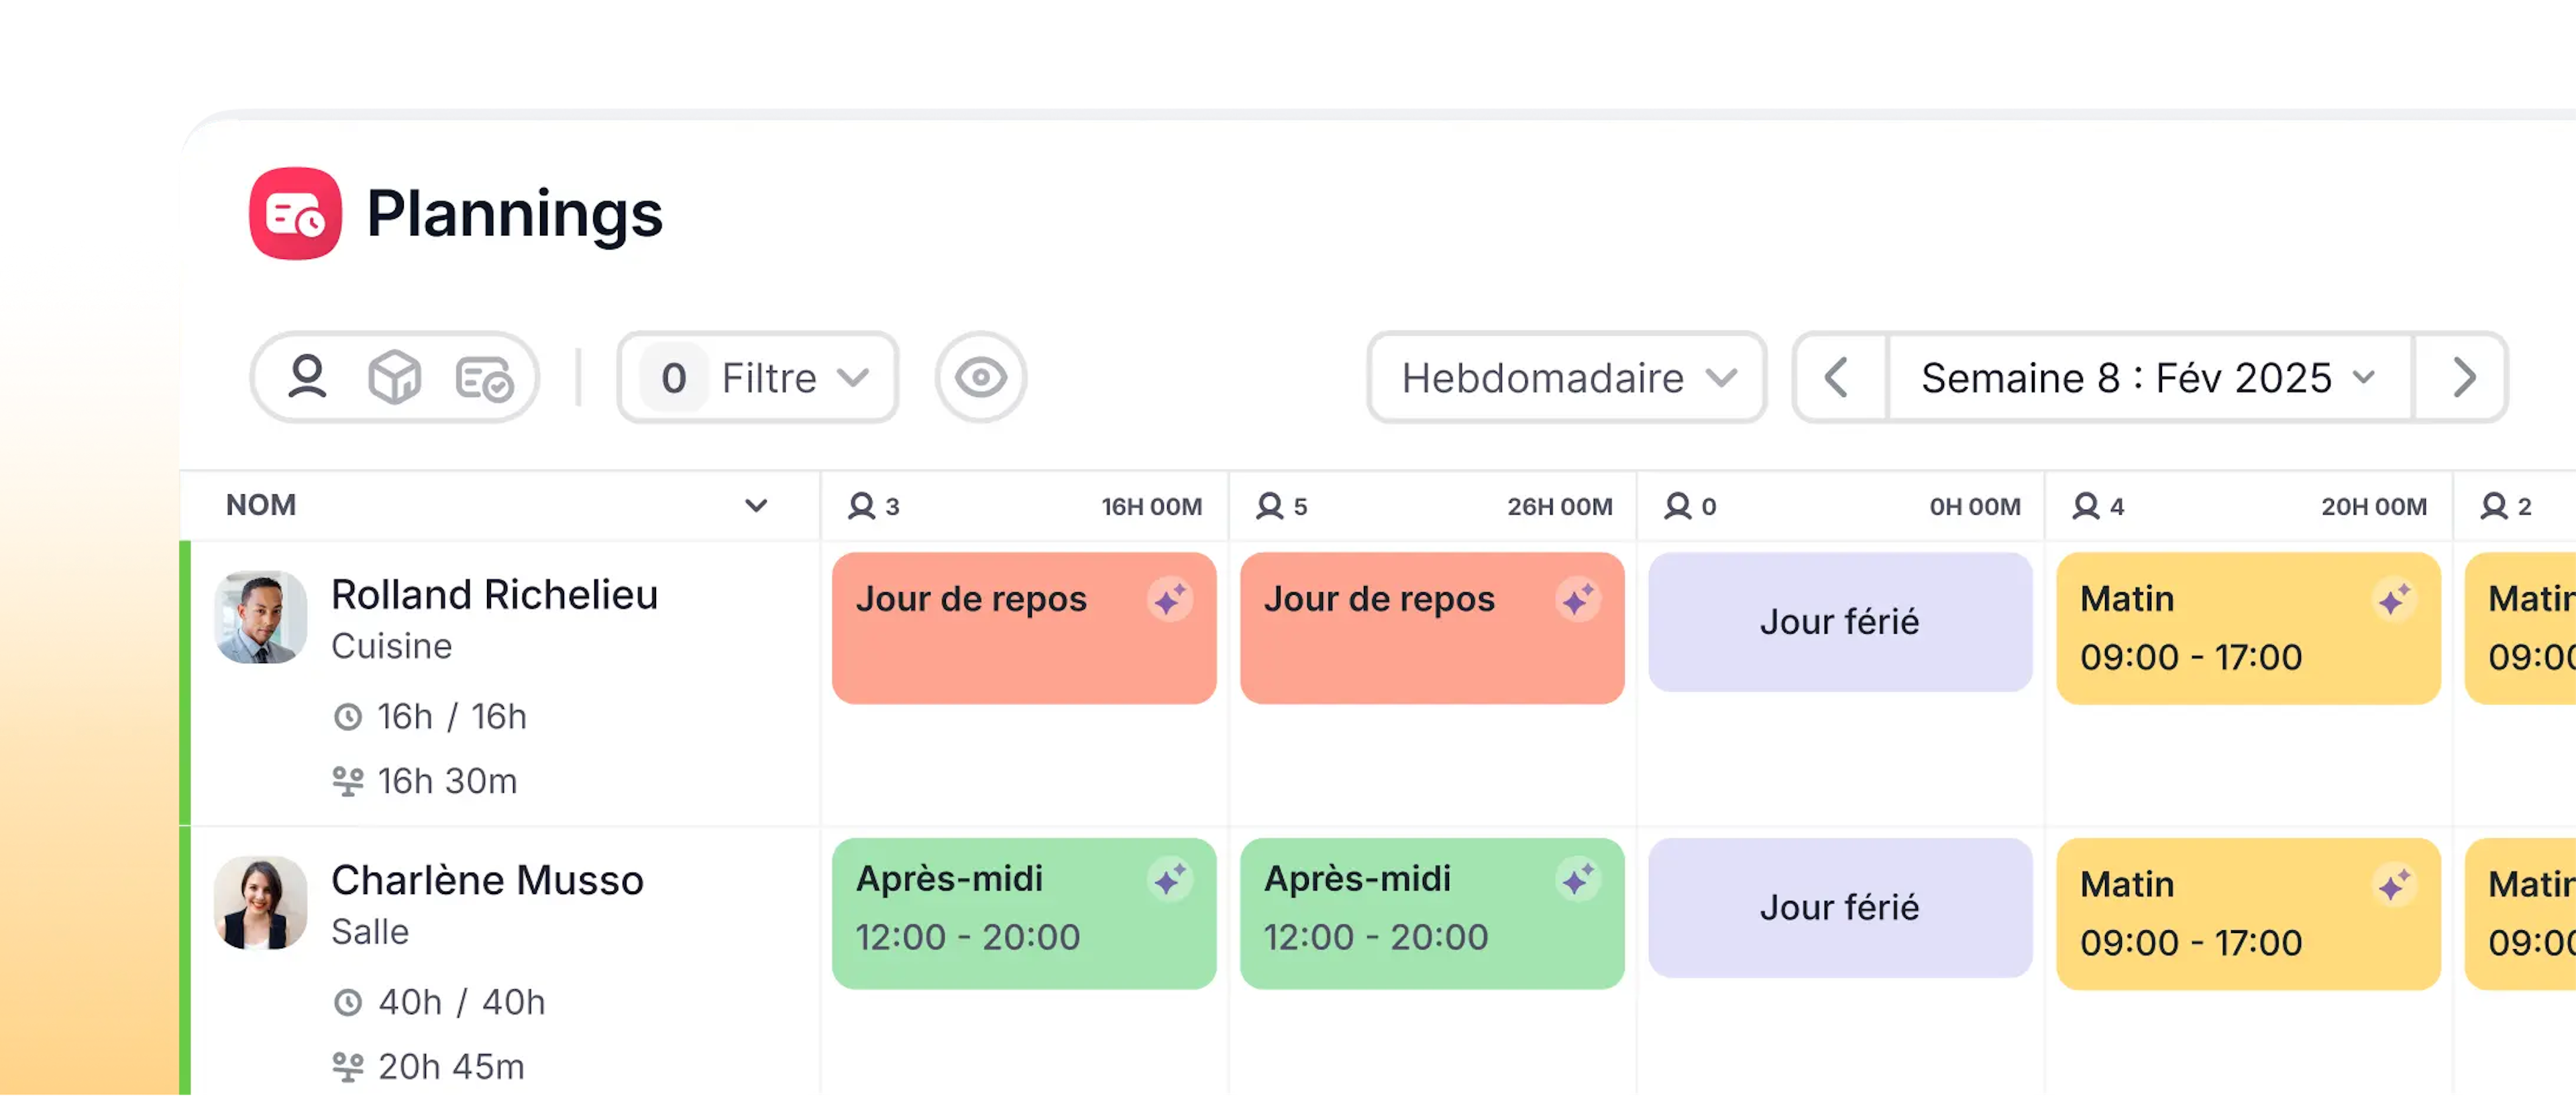Open Charlène Musso's employee name link
2576x1096 pixels.
click(487, 880)
